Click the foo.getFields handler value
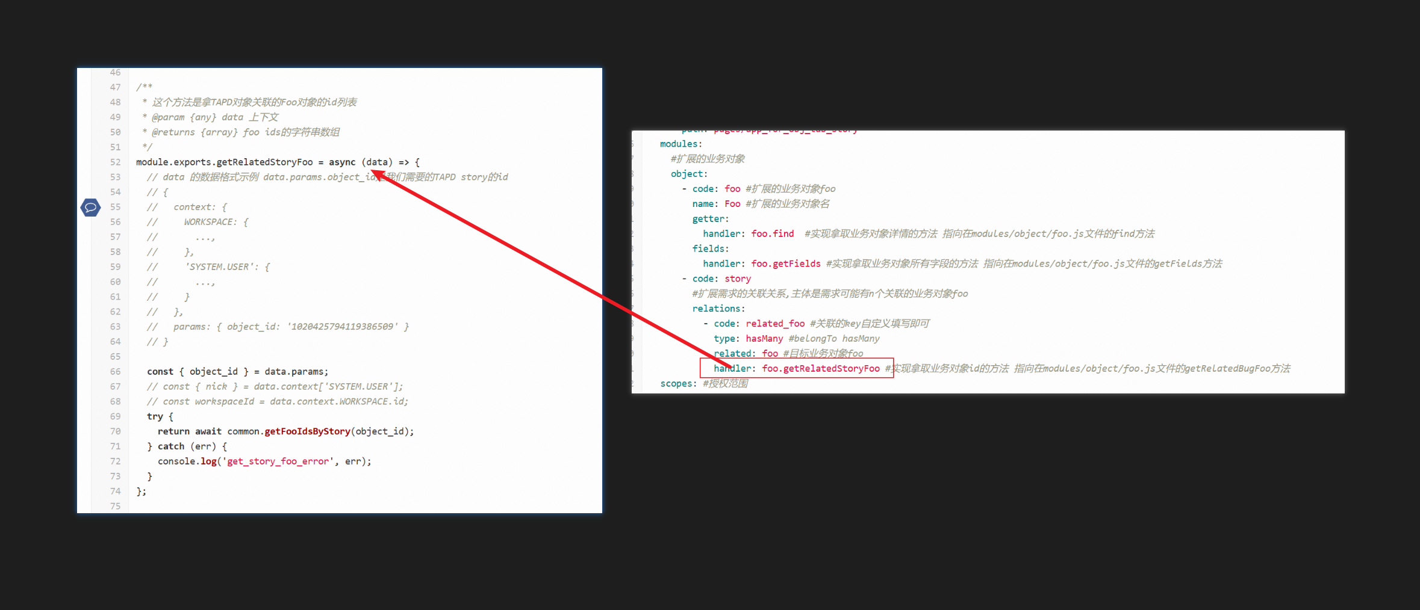1420x610 pixels. (785, 263)
